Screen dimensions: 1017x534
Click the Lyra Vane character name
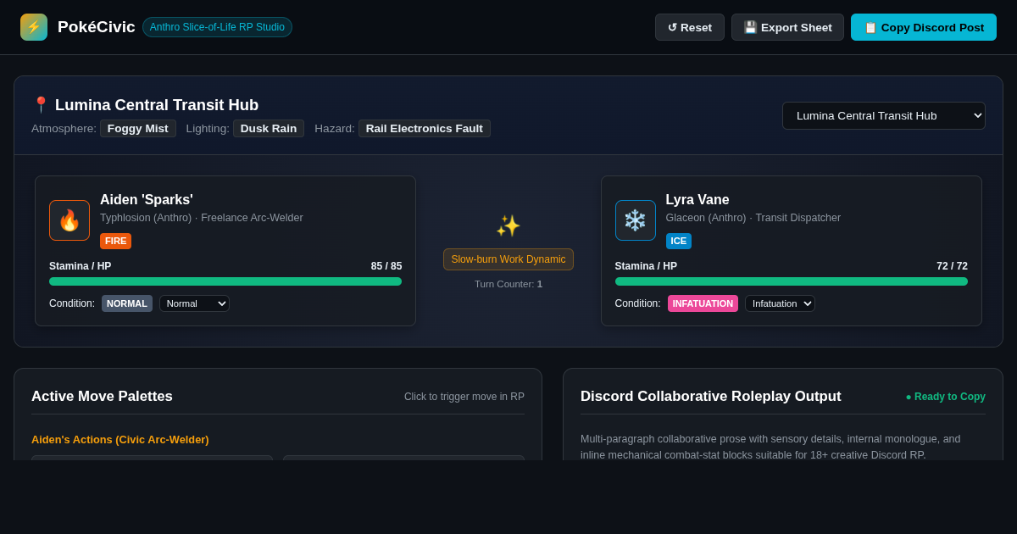[697, 200]
